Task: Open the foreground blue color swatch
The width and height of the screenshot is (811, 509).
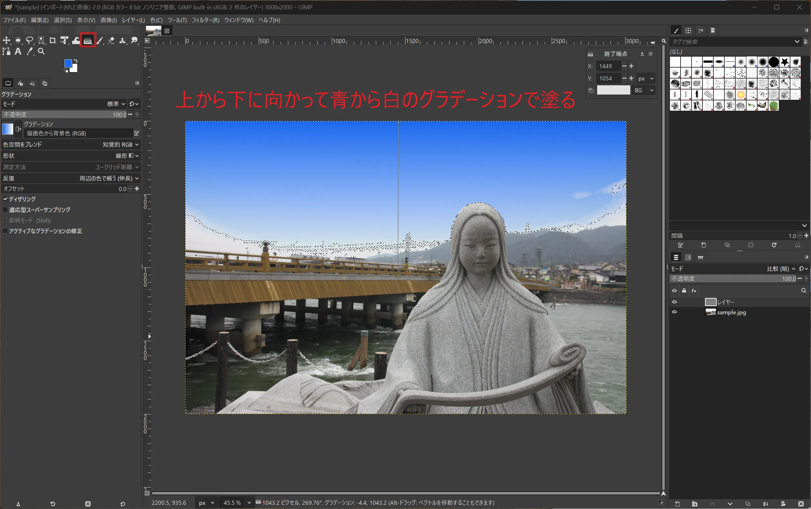Action: click(67, 63)
